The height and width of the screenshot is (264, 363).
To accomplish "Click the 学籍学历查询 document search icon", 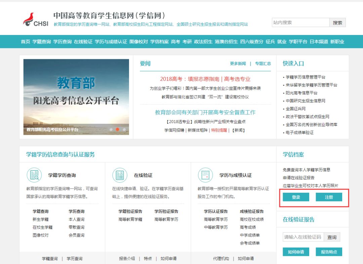I will pos(34,175).
